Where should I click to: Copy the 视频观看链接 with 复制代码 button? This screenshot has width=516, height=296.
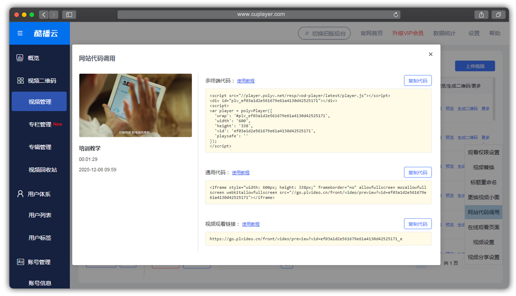[417, 224]
